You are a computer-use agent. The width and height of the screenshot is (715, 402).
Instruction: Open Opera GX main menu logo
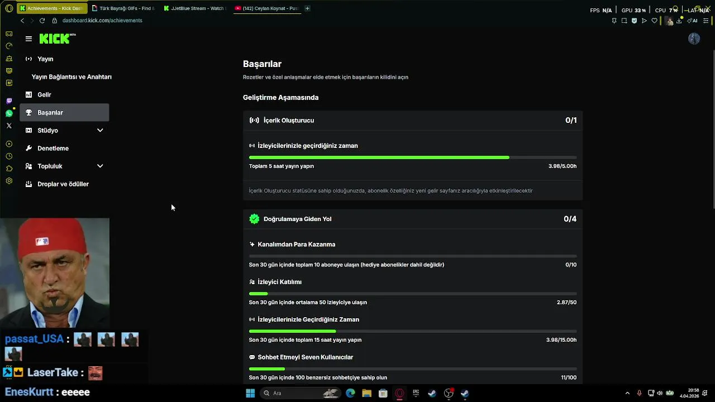click(9, 8)
